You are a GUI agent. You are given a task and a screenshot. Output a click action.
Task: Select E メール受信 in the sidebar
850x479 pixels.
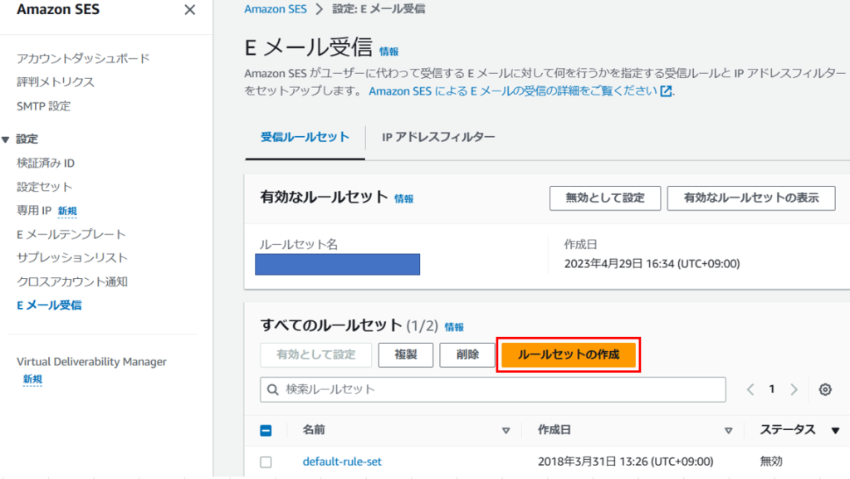pos(49,305)
